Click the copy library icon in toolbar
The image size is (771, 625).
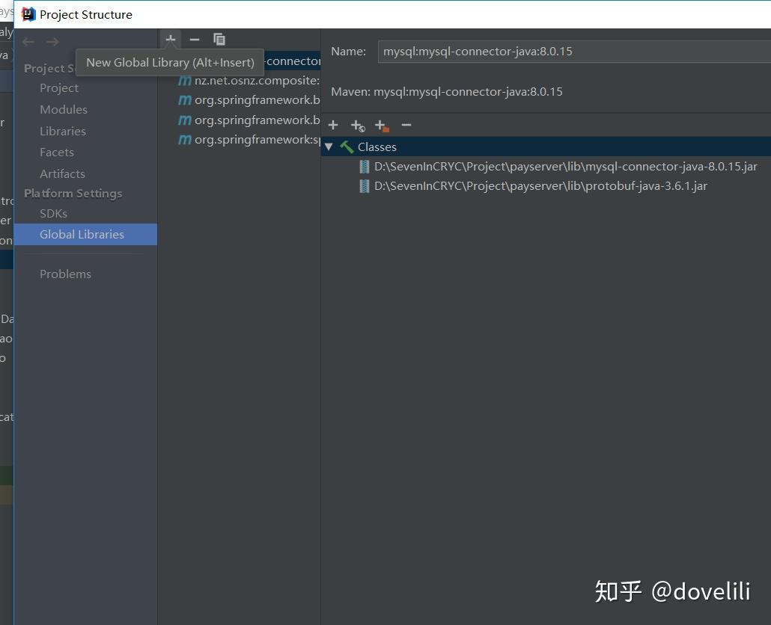(219, 39)
